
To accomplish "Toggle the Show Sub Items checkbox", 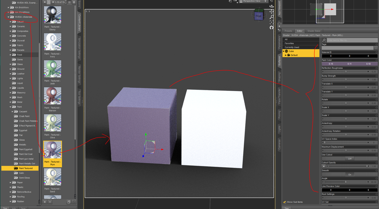I will [285, 202].
